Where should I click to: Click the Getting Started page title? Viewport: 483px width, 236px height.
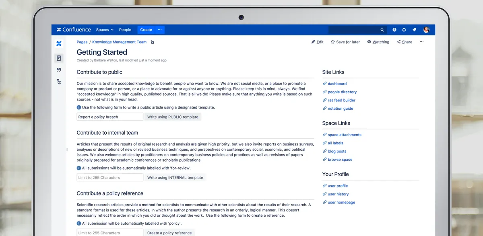tap(102, 52)
